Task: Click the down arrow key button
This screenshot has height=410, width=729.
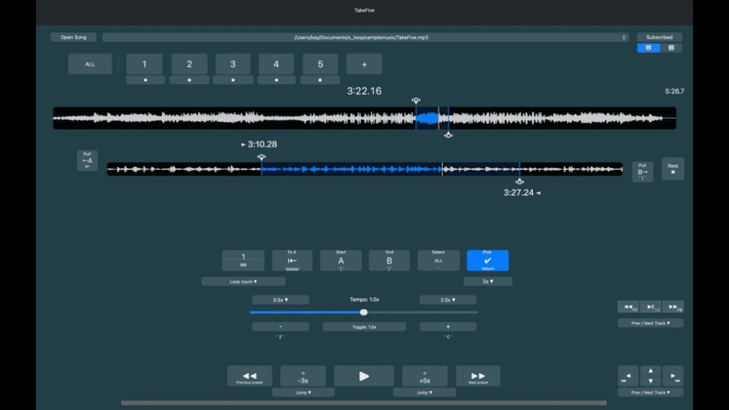Action: 650,382
